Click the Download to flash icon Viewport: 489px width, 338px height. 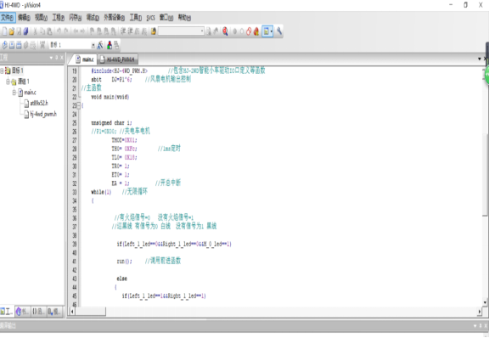[42, 45]
